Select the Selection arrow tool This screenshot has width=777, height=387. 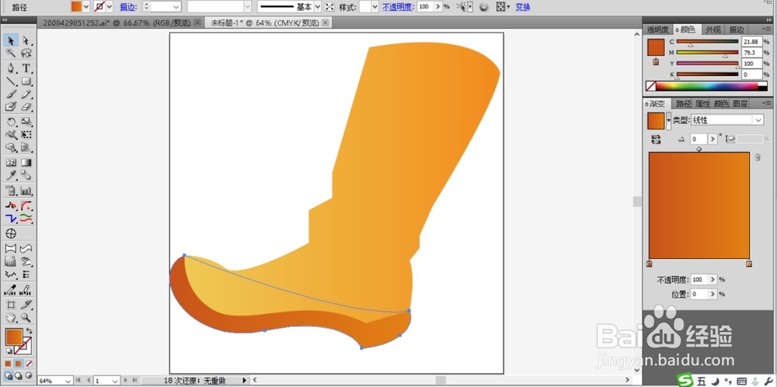10,40
